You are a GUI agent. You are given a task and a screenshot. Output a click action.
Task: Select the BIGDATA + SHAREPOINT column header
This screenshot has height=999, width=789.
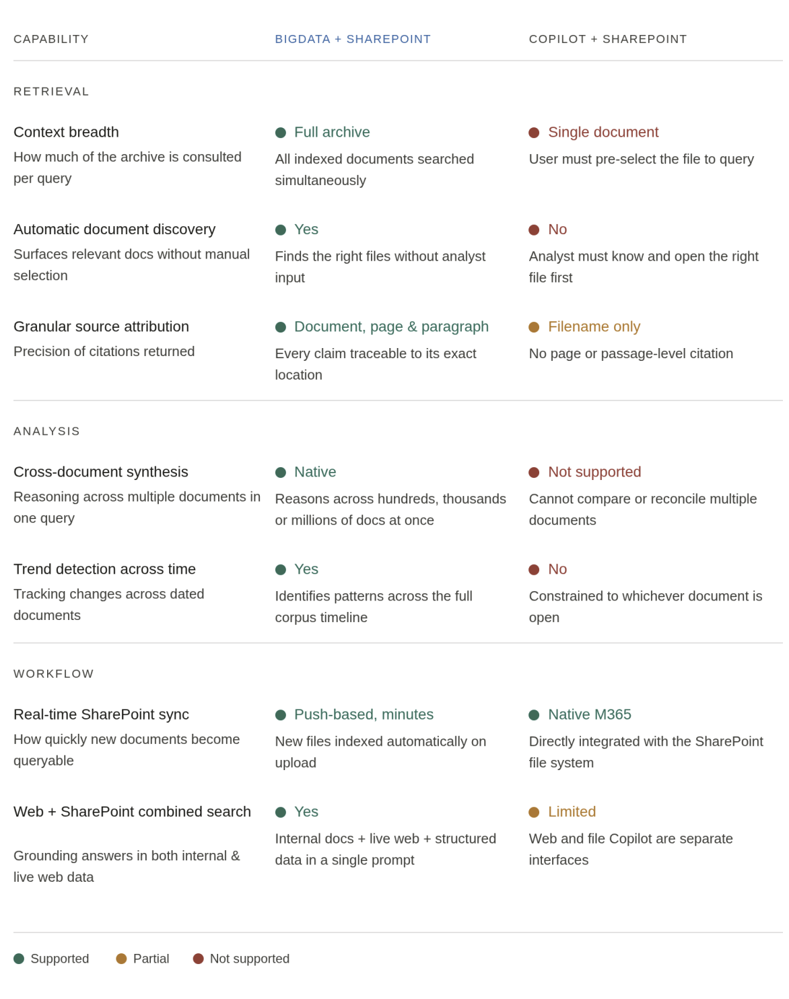pyautogui.click(x=353, y=39)
